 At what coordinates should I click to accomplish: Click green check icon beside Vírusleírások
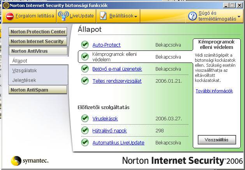coord(85,119)
